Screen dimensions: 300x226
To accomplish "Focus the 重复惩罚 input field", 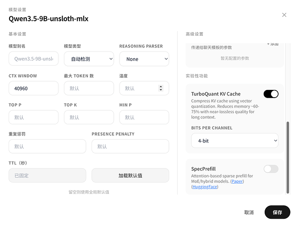I will (x=47, y=146).
